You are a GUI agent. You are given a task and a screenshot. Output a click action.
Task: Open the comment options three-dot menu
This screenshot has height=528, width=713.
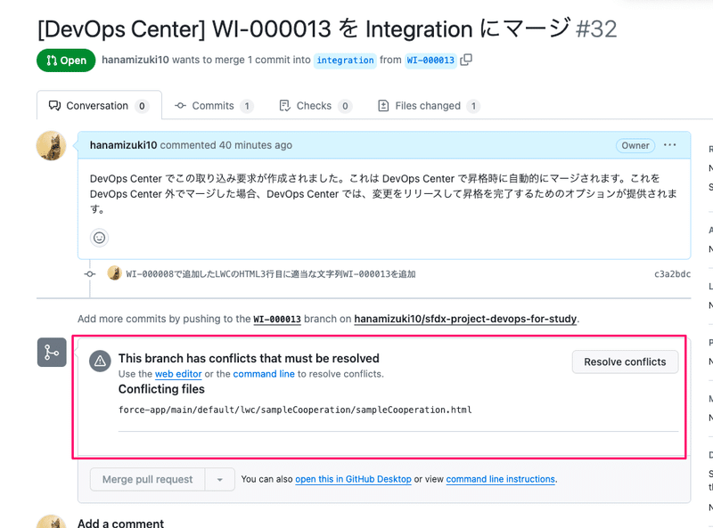[670, 145]
